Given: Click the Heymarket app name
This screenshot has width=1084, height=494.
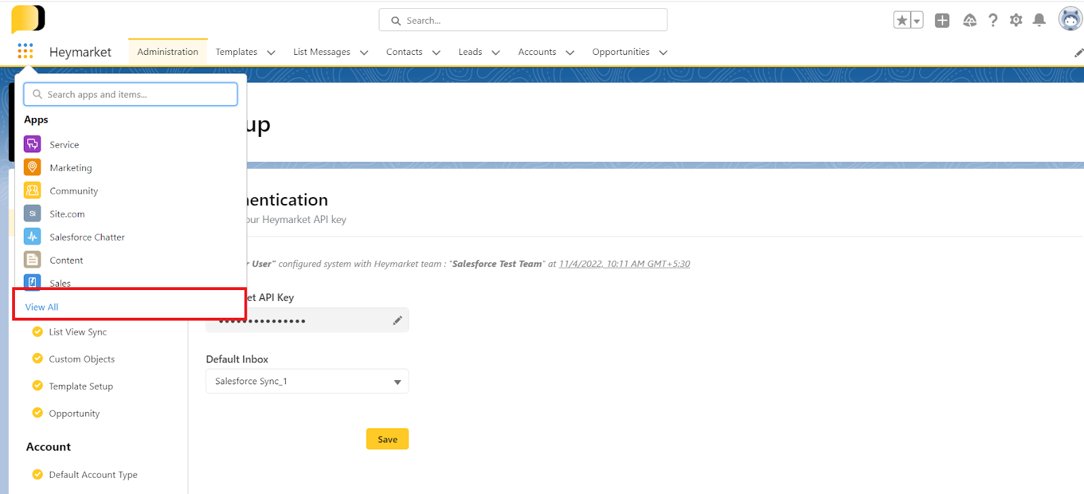Looking at the screenshot, I should [80, 52].
